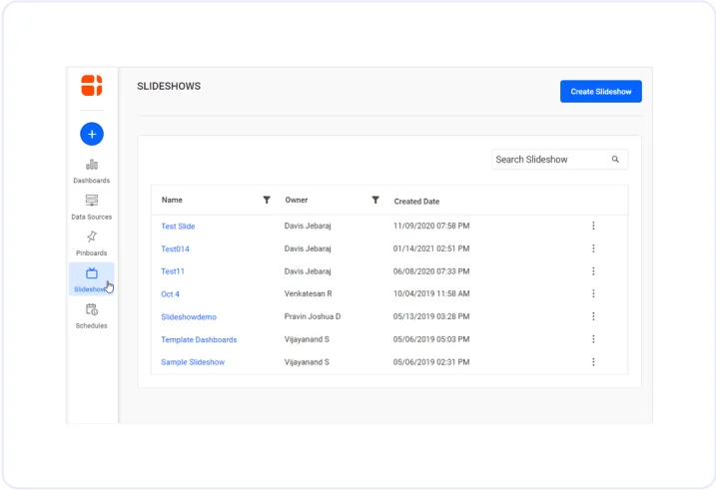This screenshot has width=716, height=490.
Task: Open actions menu for Test Slide row
Action: click(x=593, y=226)
